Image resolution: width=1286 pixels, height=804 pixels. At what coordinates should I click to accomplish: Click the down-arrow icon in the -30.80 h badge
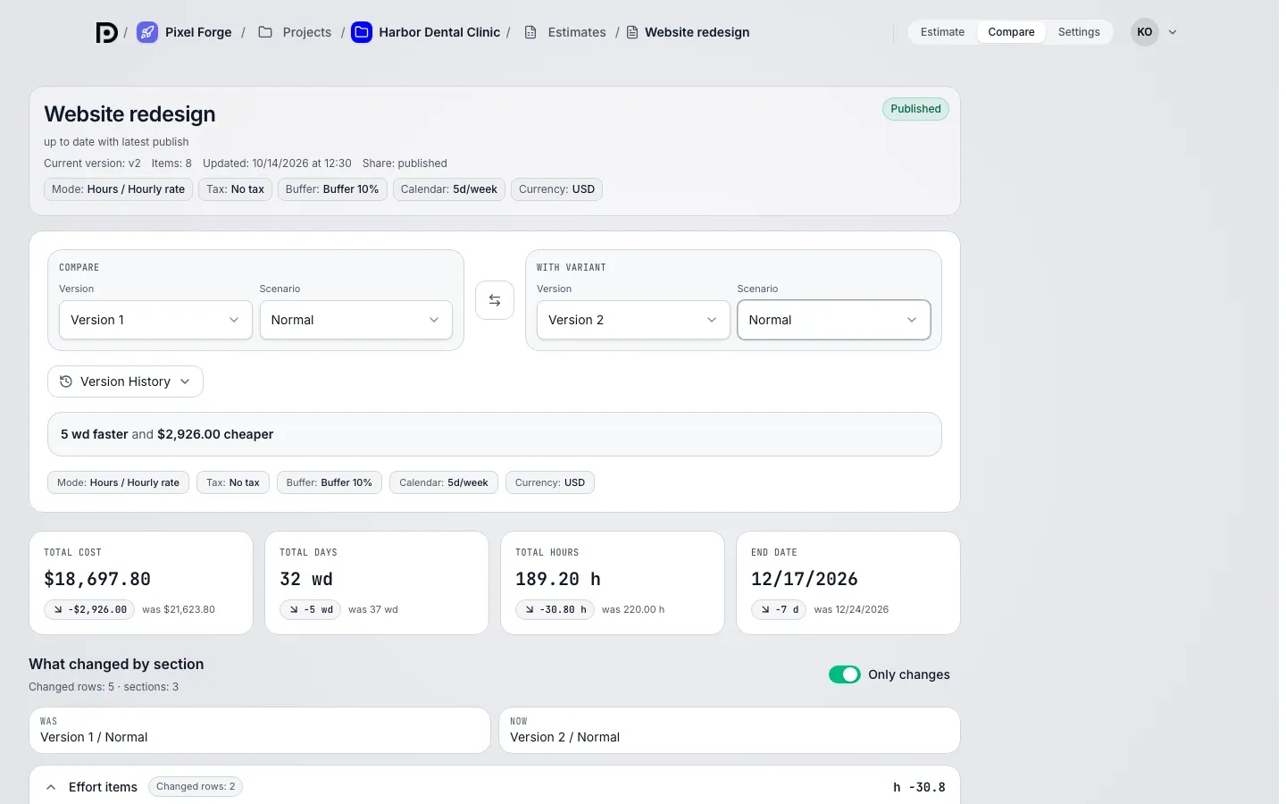coord(530,609)
